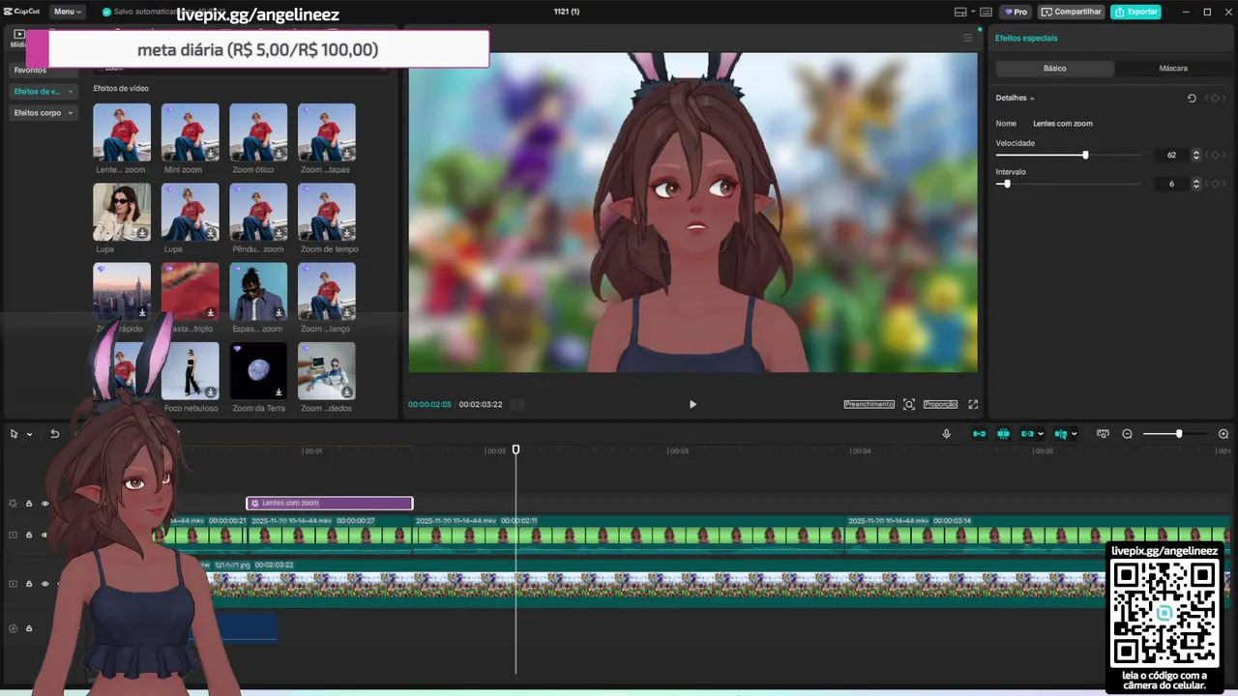Enter fullscreen preview mode

[973, 404]
